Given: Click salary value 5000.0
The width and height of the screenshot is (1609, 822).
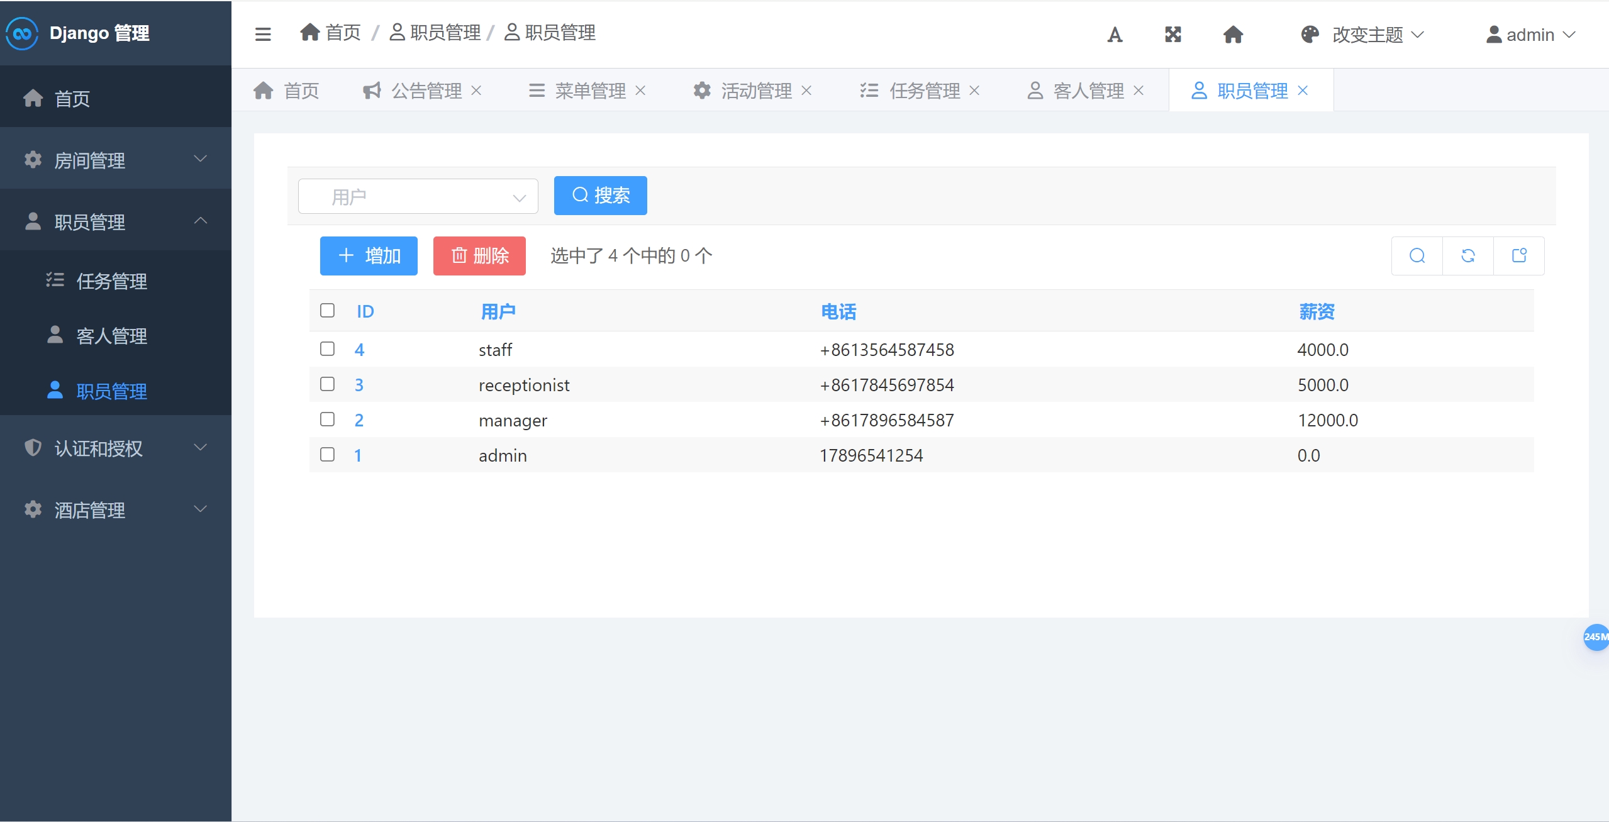Looking at the screenshot, I should [1323, 385].
